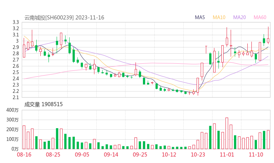Click the 08-25 date axis label
The height and width of the screenshot is (163, 274).
point(53,154)
